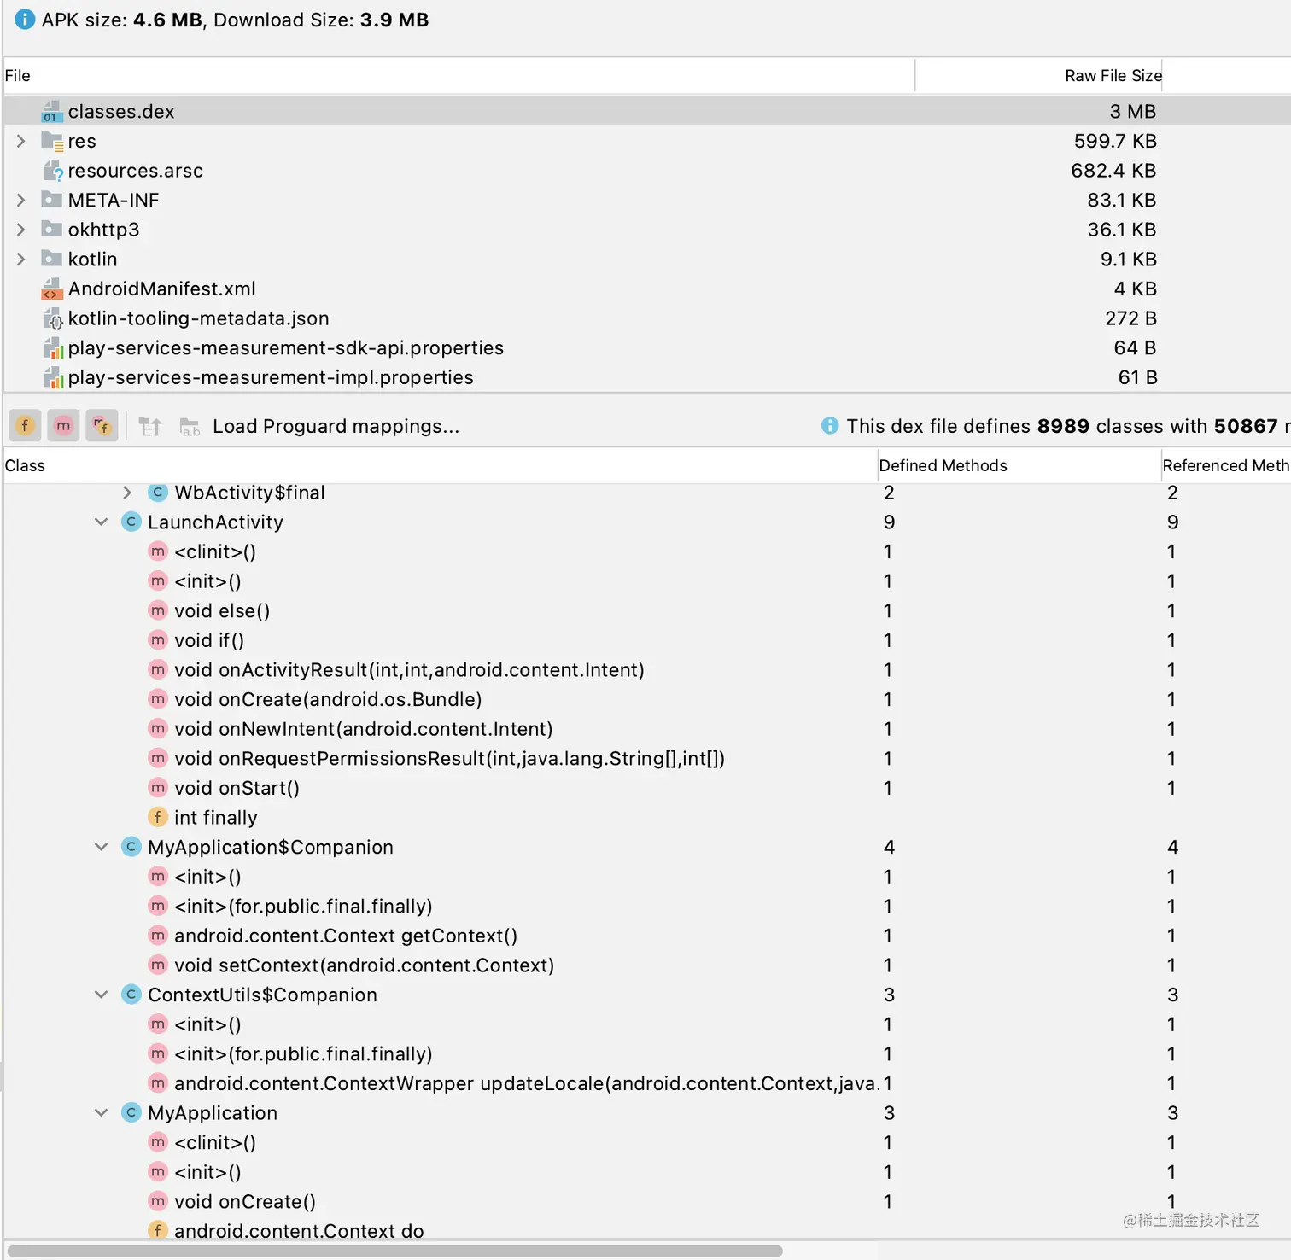Toggle show methods filter button
This screenshot has width=1291, height=1260.
[63, 425]
